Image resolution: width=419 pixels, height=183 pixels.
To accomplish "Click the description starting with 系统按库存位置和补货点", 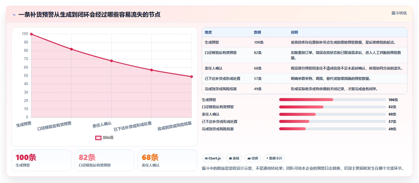I will click(343, 42).
